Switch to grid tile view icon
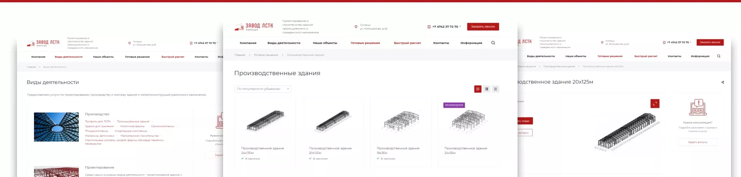 tap(478, 89)
